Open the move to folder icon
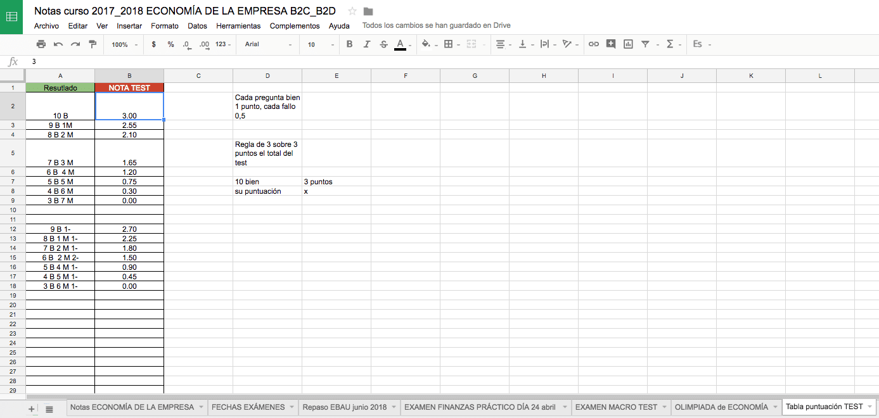 point(368,11)
